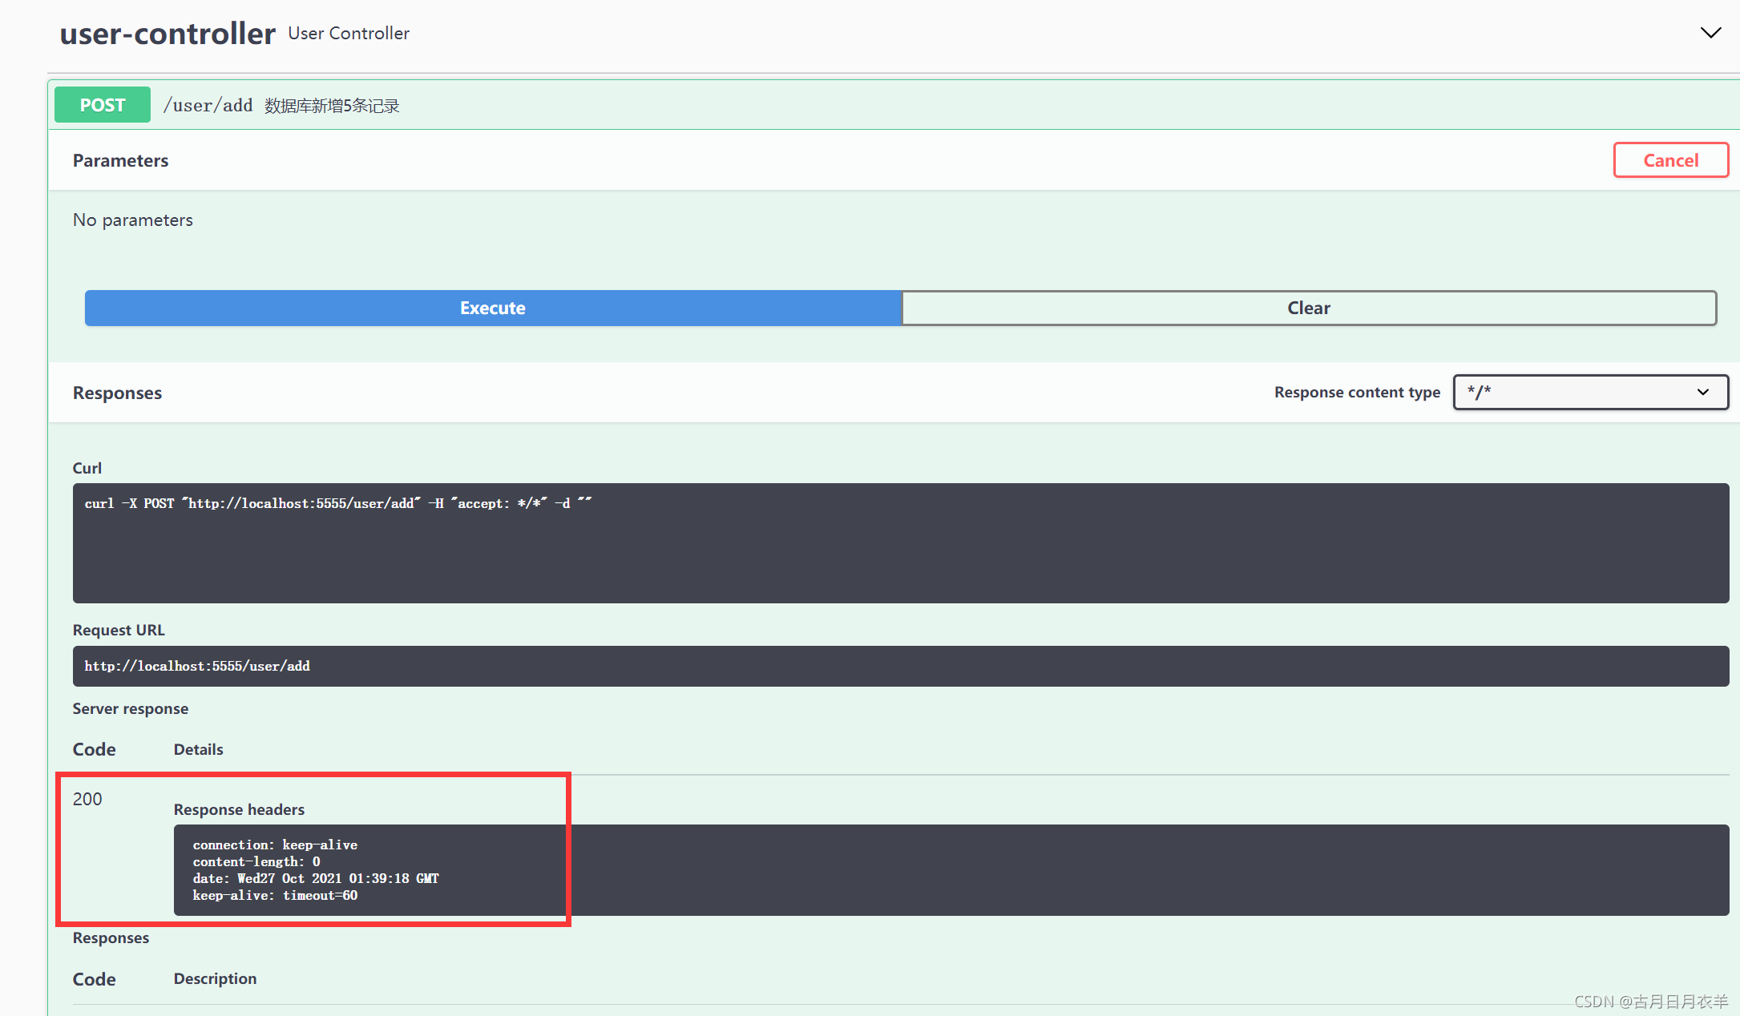Viewport: 1740px width, 1016px height.
Task: Click the /user/add endpoint path
Action: pos(208,105)
